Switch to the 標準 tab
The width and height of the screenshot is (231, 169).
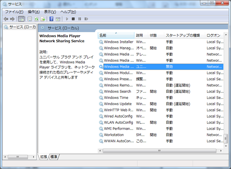coord(54,157)
